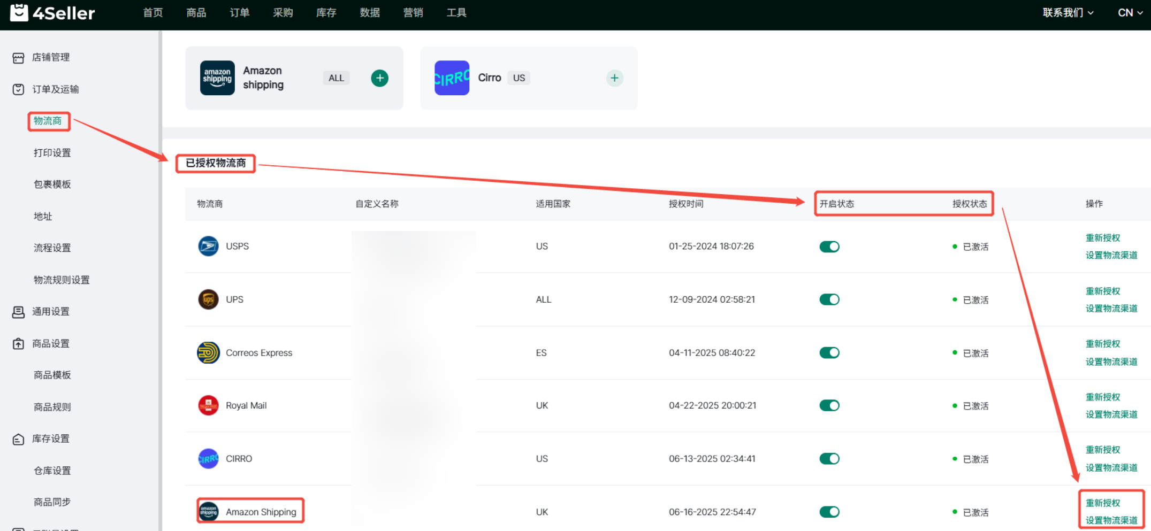Click the Royal Mail logo icon
This screenshot has height=531, width=1151.
tap(208, 405)
